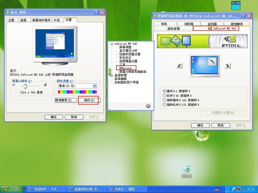Open the 适配器 tab

[189, 24]
